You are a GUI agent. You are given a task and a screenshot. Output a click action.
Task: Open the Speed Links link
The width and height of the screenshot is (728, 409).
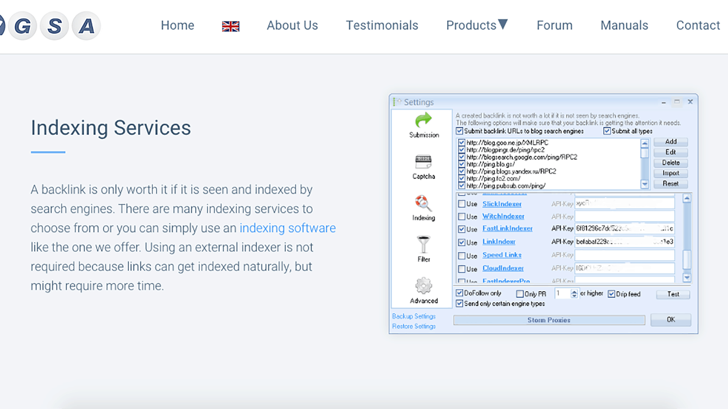(502, 255)
